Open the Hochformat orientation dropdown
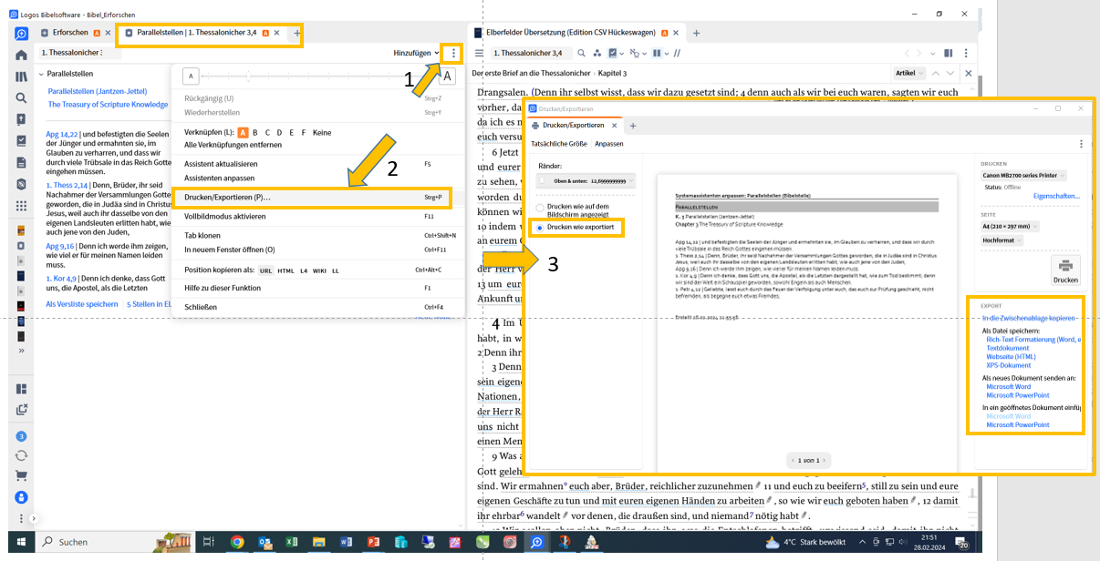The width and height of the screenshot is (1100, 561). [x=1002, y=240]
